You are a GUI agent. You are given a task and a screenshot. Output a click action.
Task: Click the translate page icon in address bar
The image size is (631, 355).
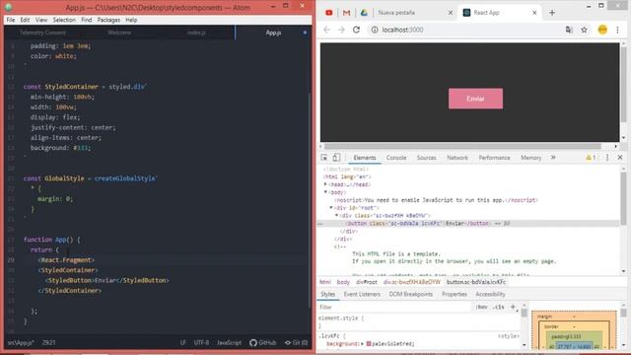tap(569, 30)
